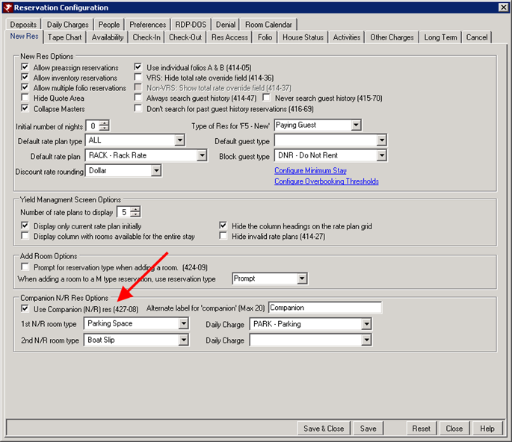This screenshot has width=512, height=442.
Task: Click the Save & Close button
Action: [x=323, y=429]
